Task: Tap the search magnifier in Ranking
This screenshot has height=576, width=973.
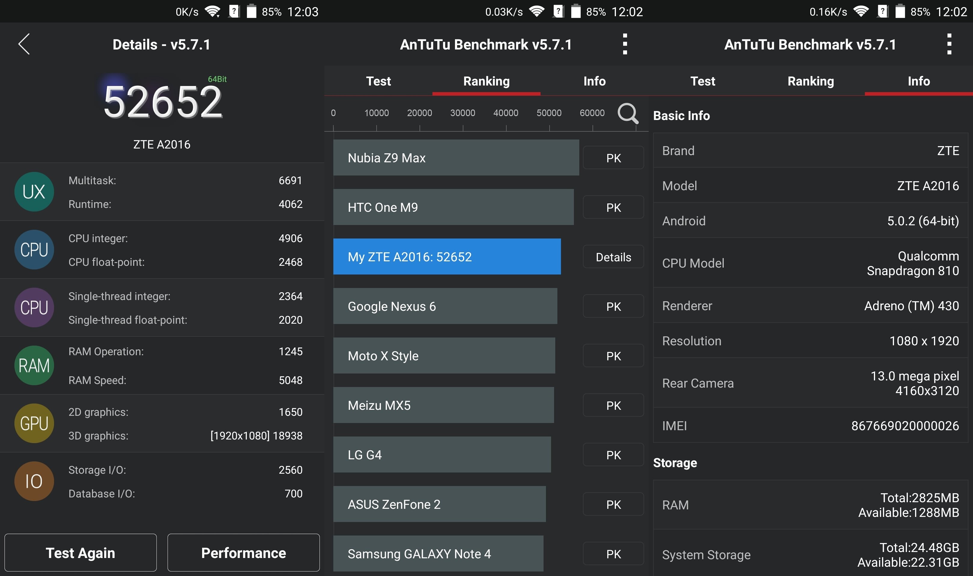Action: [628, 113]
